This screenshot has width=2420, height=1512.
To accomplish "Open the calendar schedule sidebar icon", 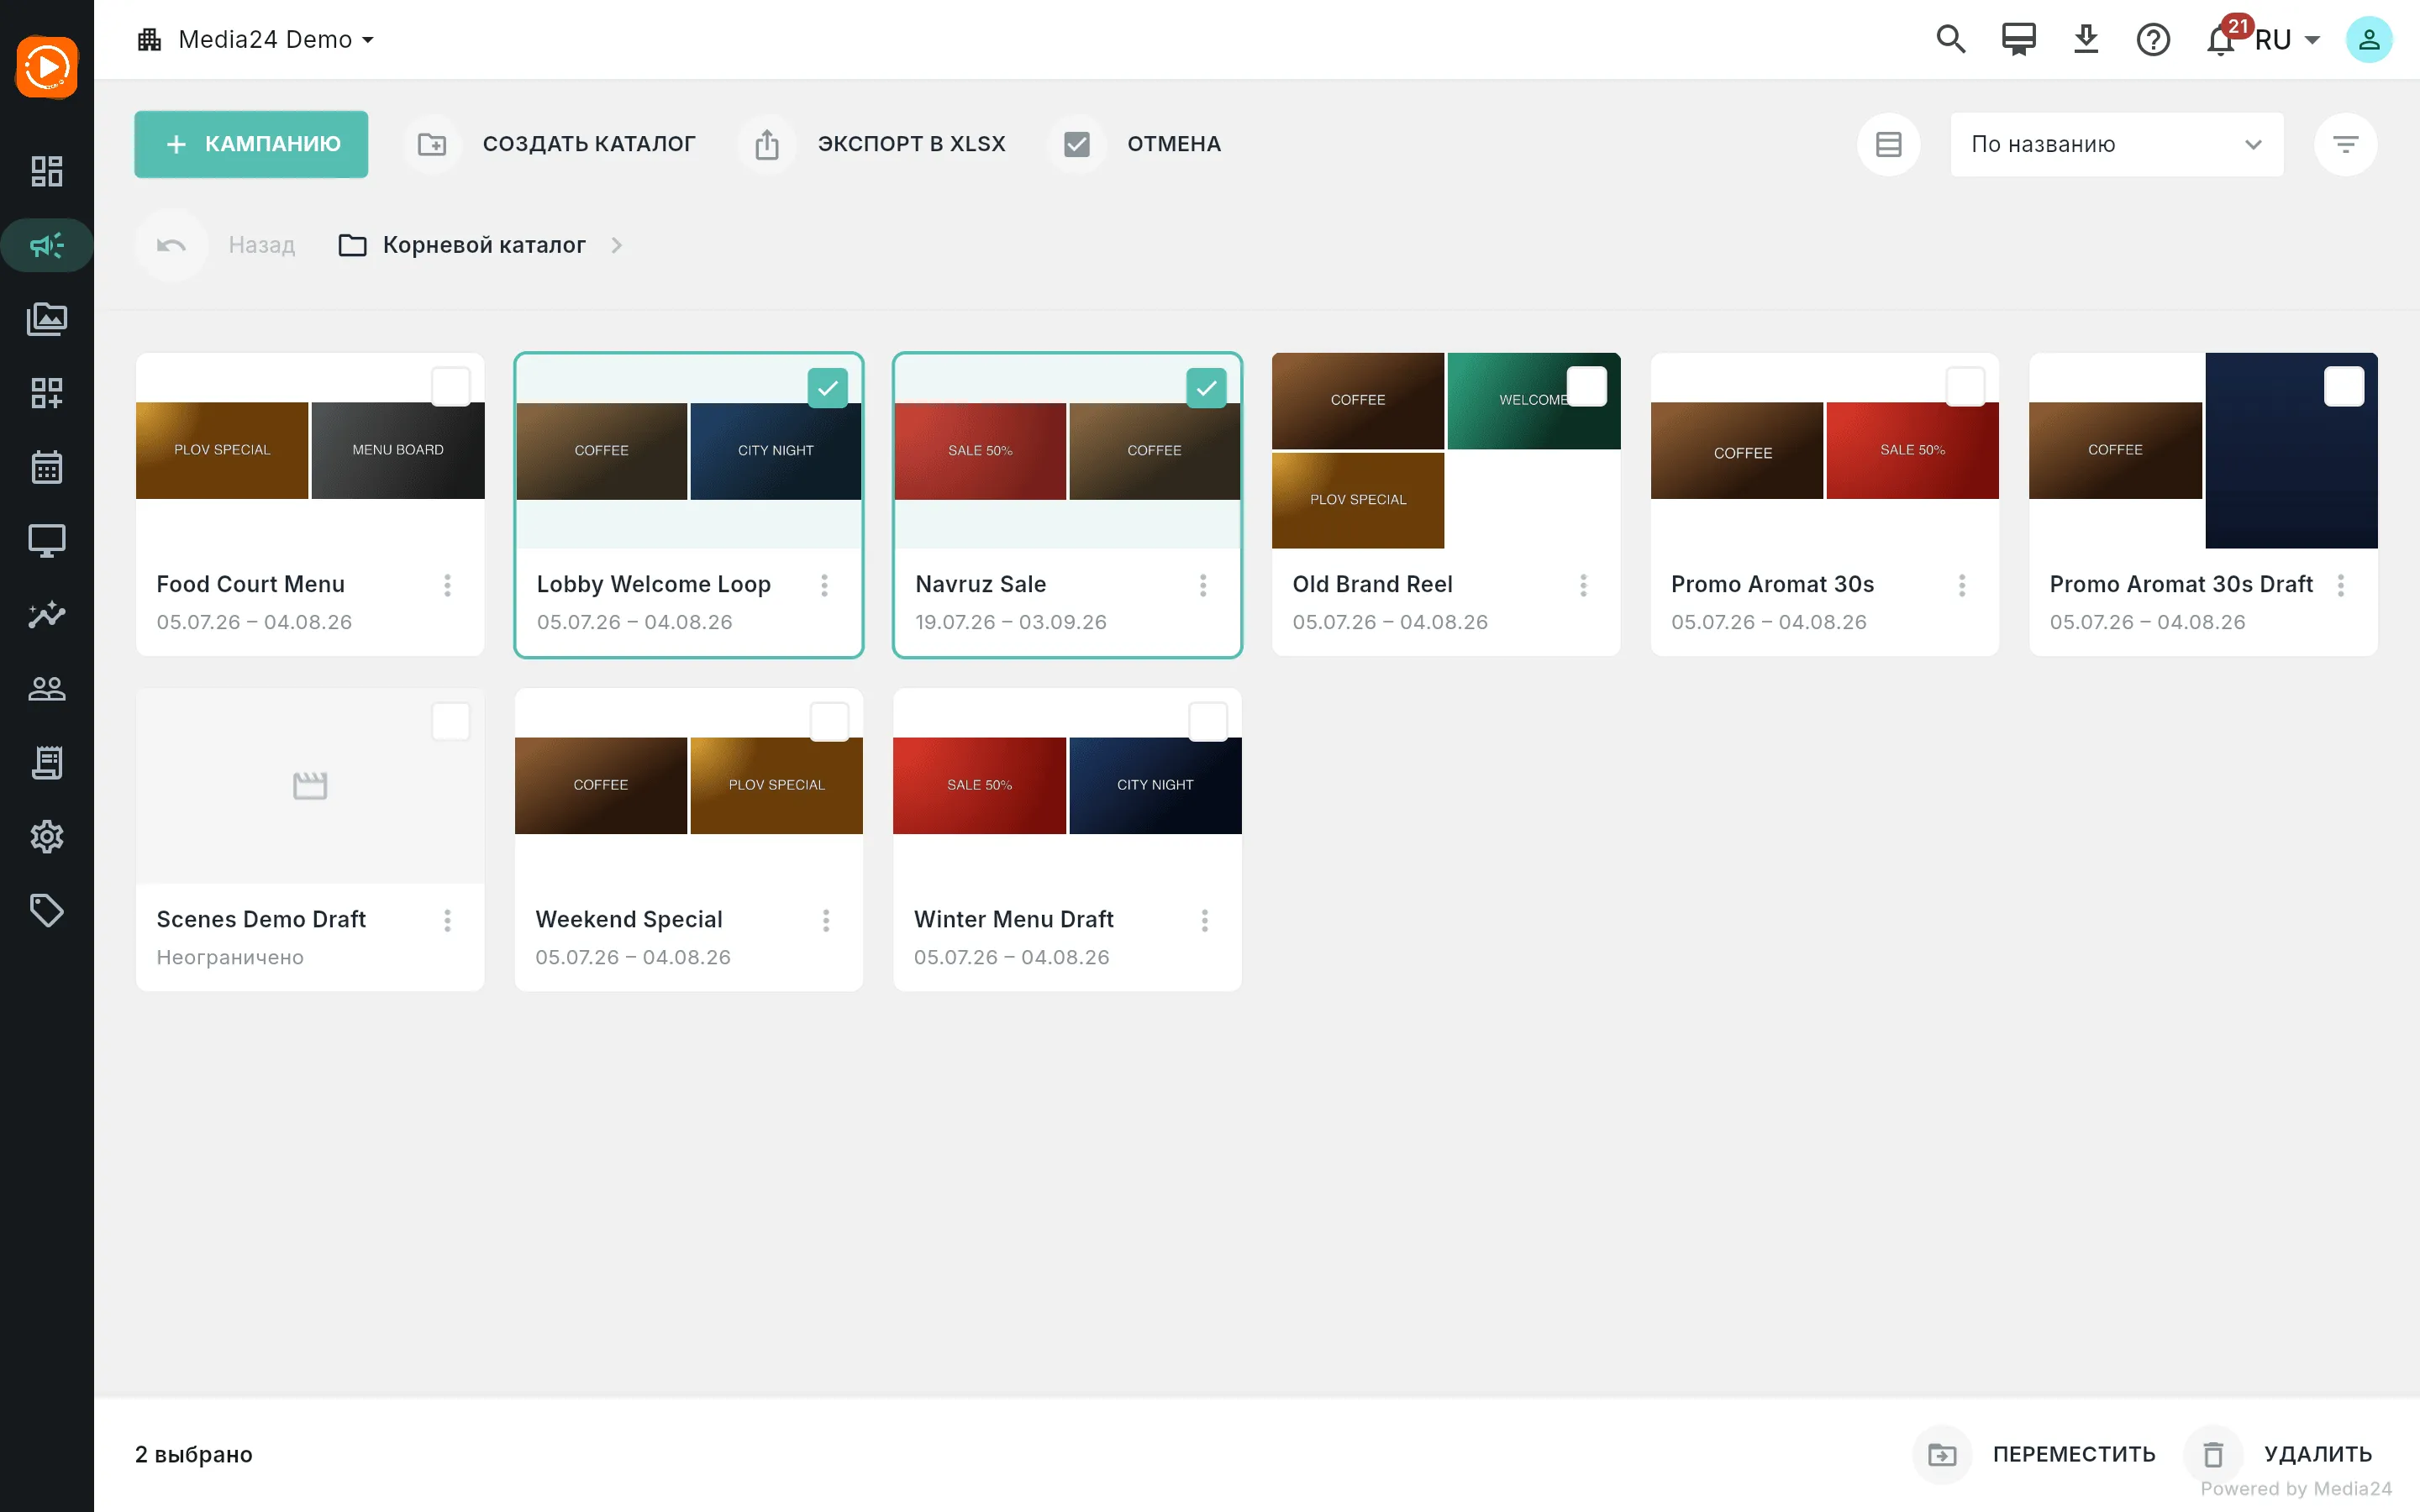I will coord(47,467).
